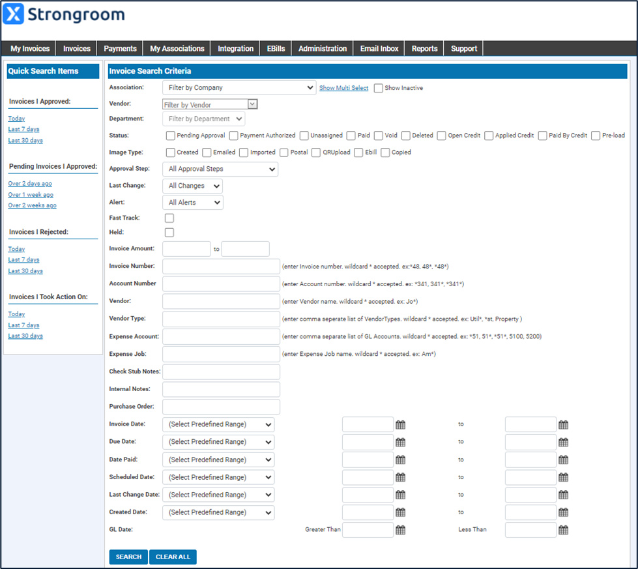Go to the My Invoices tab
This screenshot has height=569, width=638.
(x=30, y=48)
